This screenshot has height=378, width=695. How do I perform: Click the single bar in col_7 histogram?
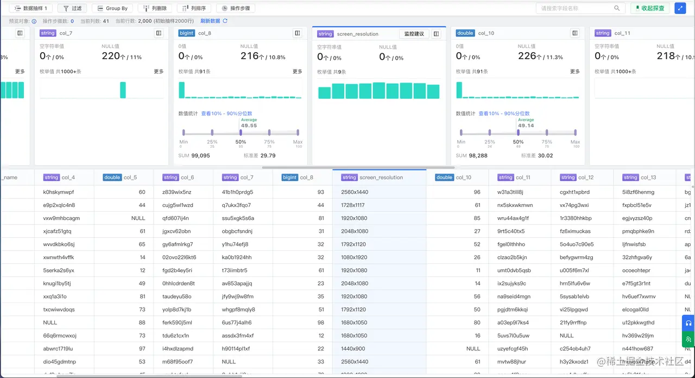[123, 90]
